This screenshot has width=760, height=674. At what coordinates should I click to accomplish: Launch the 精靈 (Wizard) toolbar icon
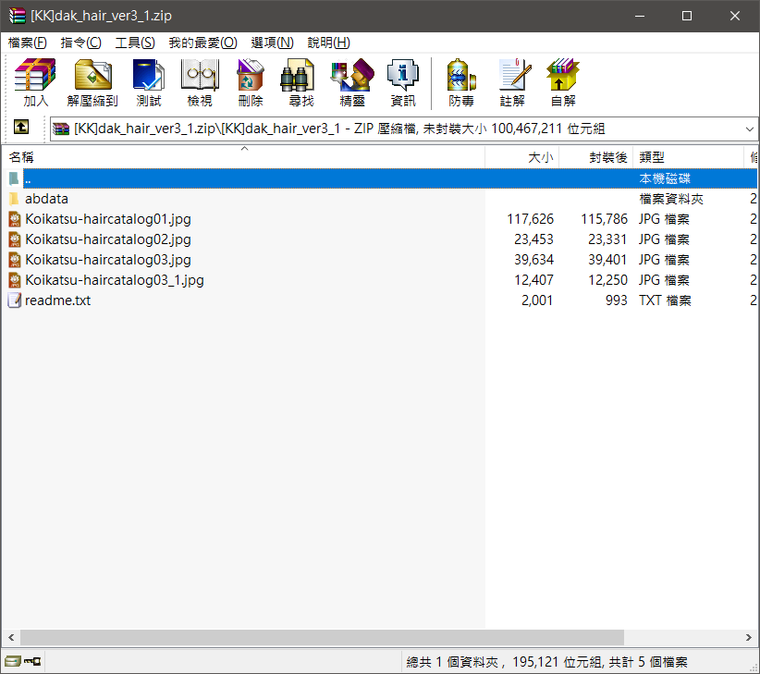[x=352, y=82]
